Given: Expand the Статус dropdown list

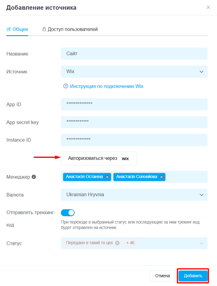Looking at the screenshot, I should click(201, 243).
